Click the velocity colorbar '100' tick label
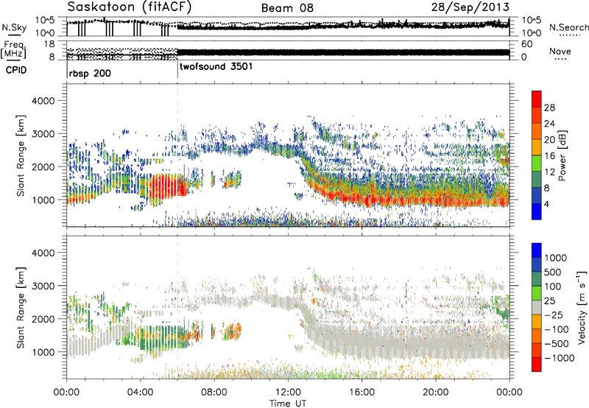The width and height of the screenshot is (589, 408). 552,286
